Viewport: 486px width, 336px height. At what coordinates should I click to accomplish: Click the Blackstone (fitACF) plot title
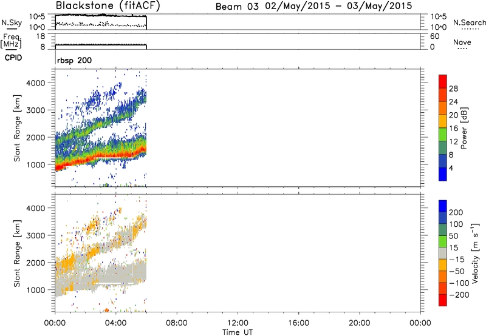point(108,5)
